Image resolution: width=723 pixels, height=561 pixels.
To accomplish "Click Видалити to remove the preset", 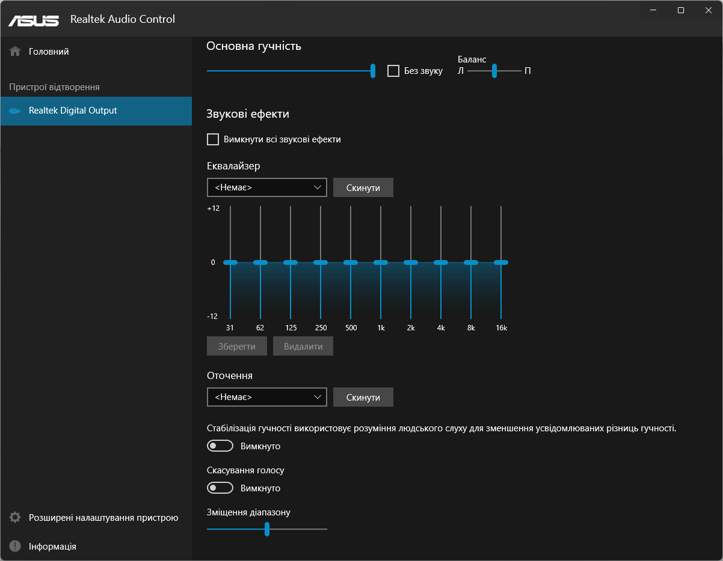I will 303,345.
